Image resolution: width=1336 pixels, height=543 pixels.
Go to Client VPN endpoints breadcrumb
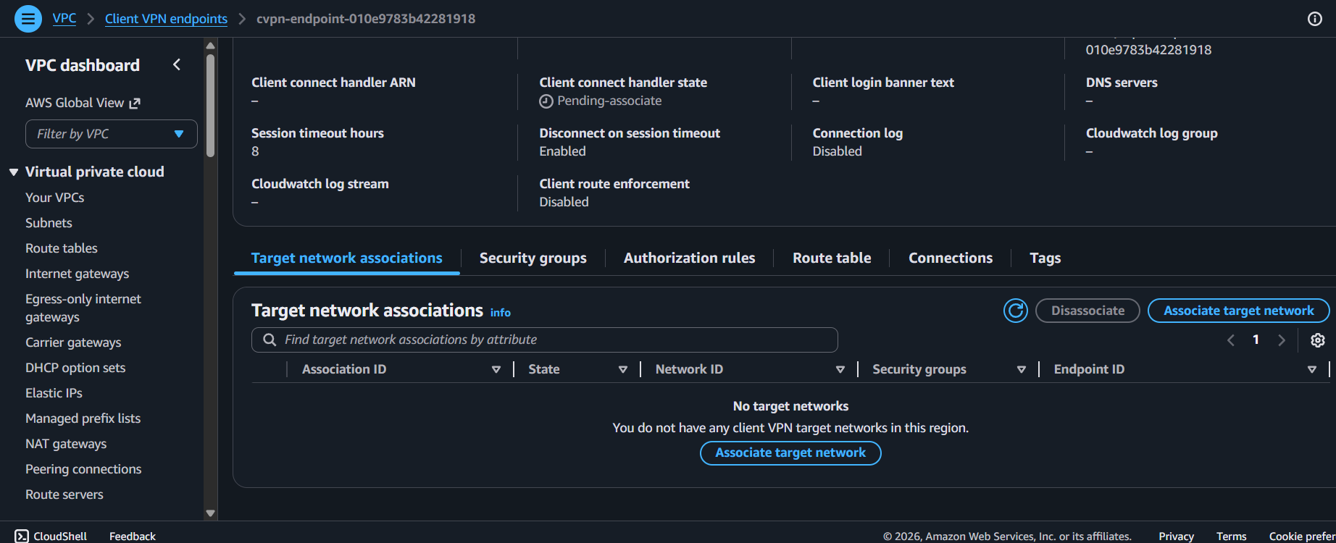[x=166, y=19]
